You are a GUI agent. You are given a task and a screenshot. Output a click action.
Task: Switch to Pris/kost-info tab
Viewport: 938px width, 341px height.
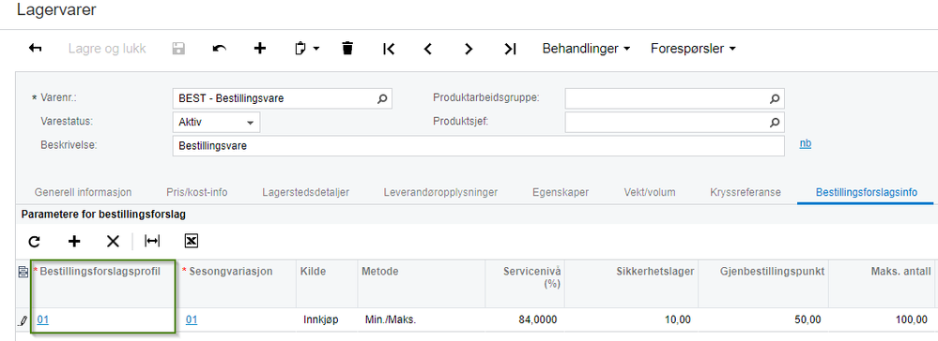pyautogui.click(x=197, y=192)
